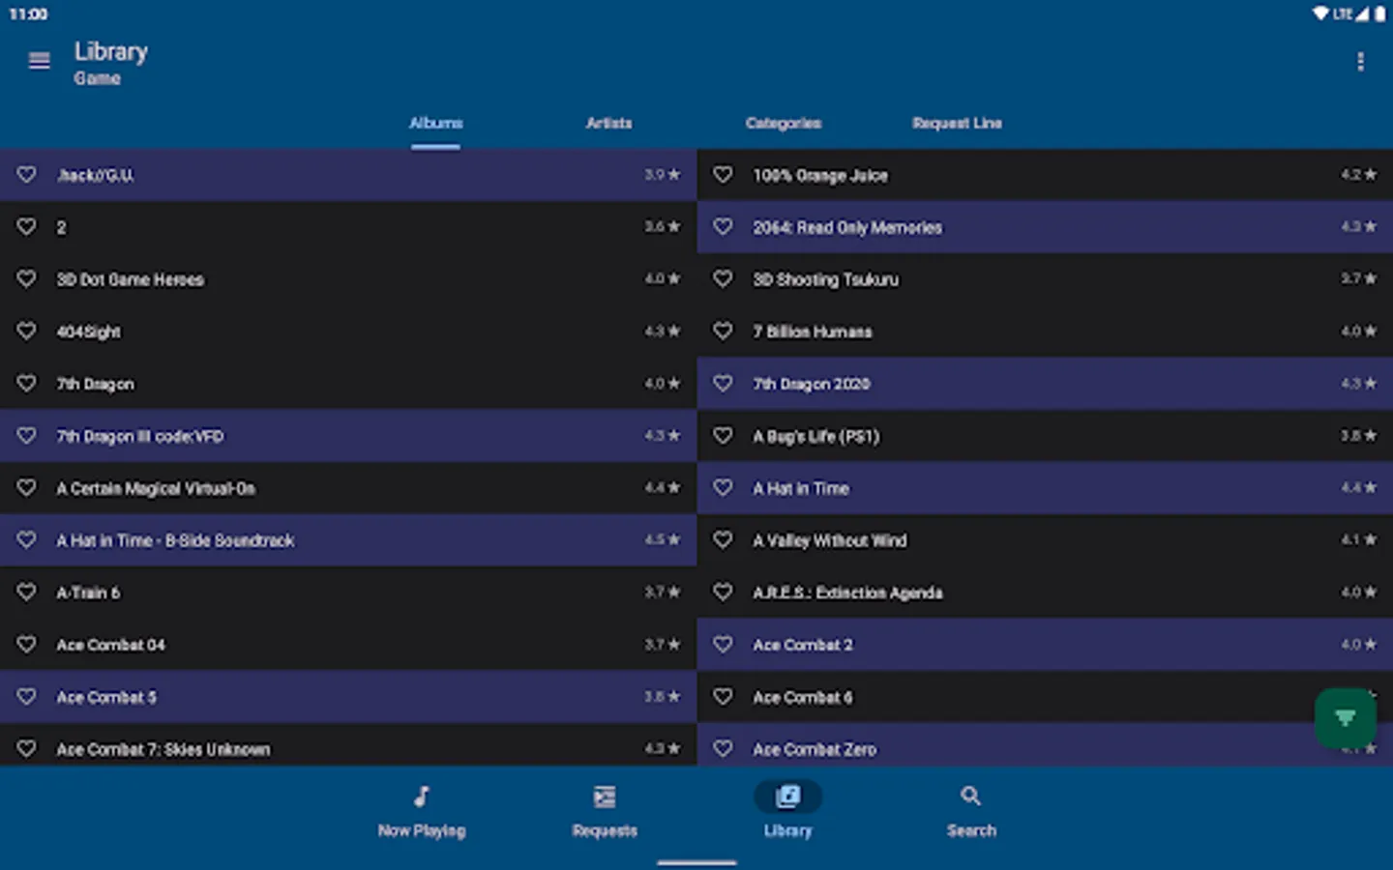This screenshot has height=870, width=1393.
Task: Toggle heart on 7th Dragon III code:VFD
Action: coord(27,436)
